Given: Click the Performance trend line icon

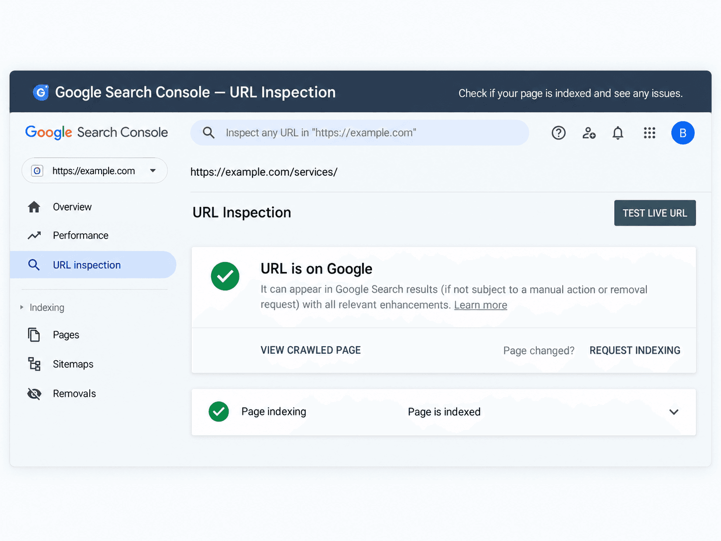Looking at the screenshot, I should (x=34, y=235).
